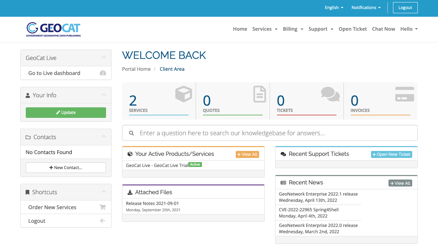Click the green Active status badge

coord(195,165)
